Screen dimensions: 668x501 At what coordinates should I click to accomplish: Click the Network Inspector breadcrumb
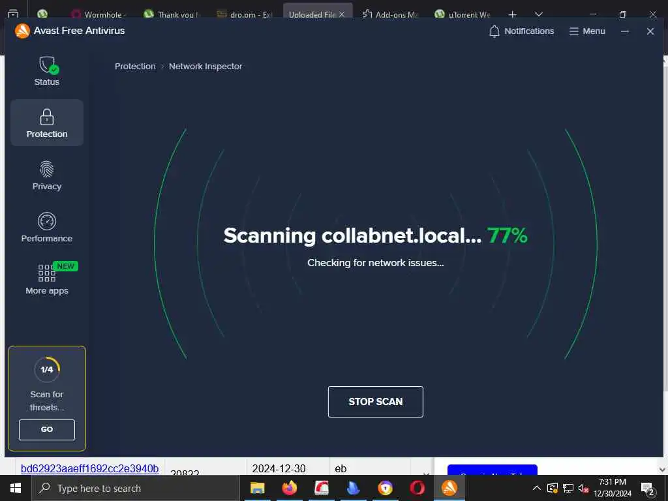tap(205, 66)
